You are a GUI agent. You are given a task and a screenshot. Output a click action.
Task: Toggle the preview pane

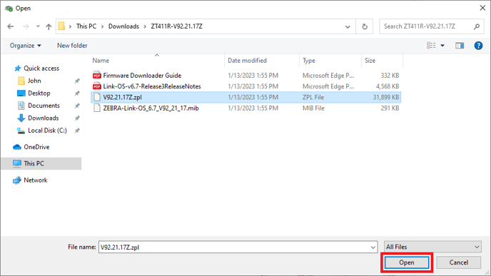click(x=460, y=46)
